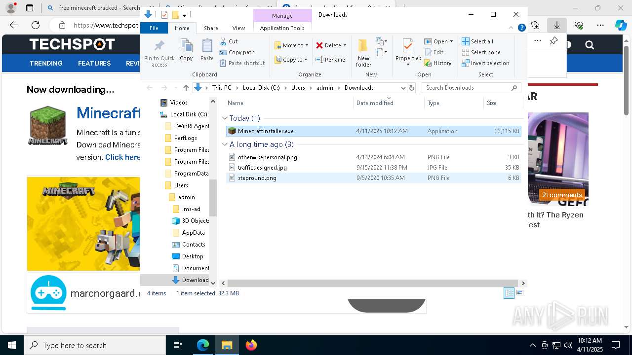Select MinecraftInstaller.exe file
The width and height of the screenshot is (632, 355).
pyautogui.click(x=373, y=131)
